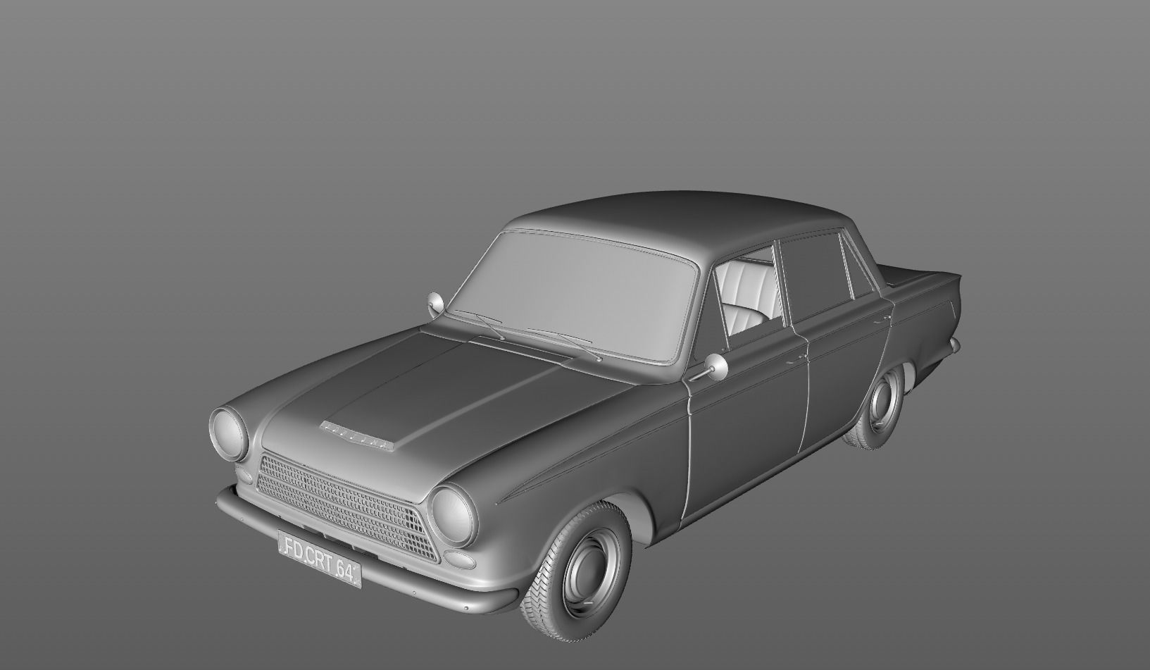Viewport: 1150px width, 670px height.
Task: Select the hood vent emblem
Action: point(356,435)
